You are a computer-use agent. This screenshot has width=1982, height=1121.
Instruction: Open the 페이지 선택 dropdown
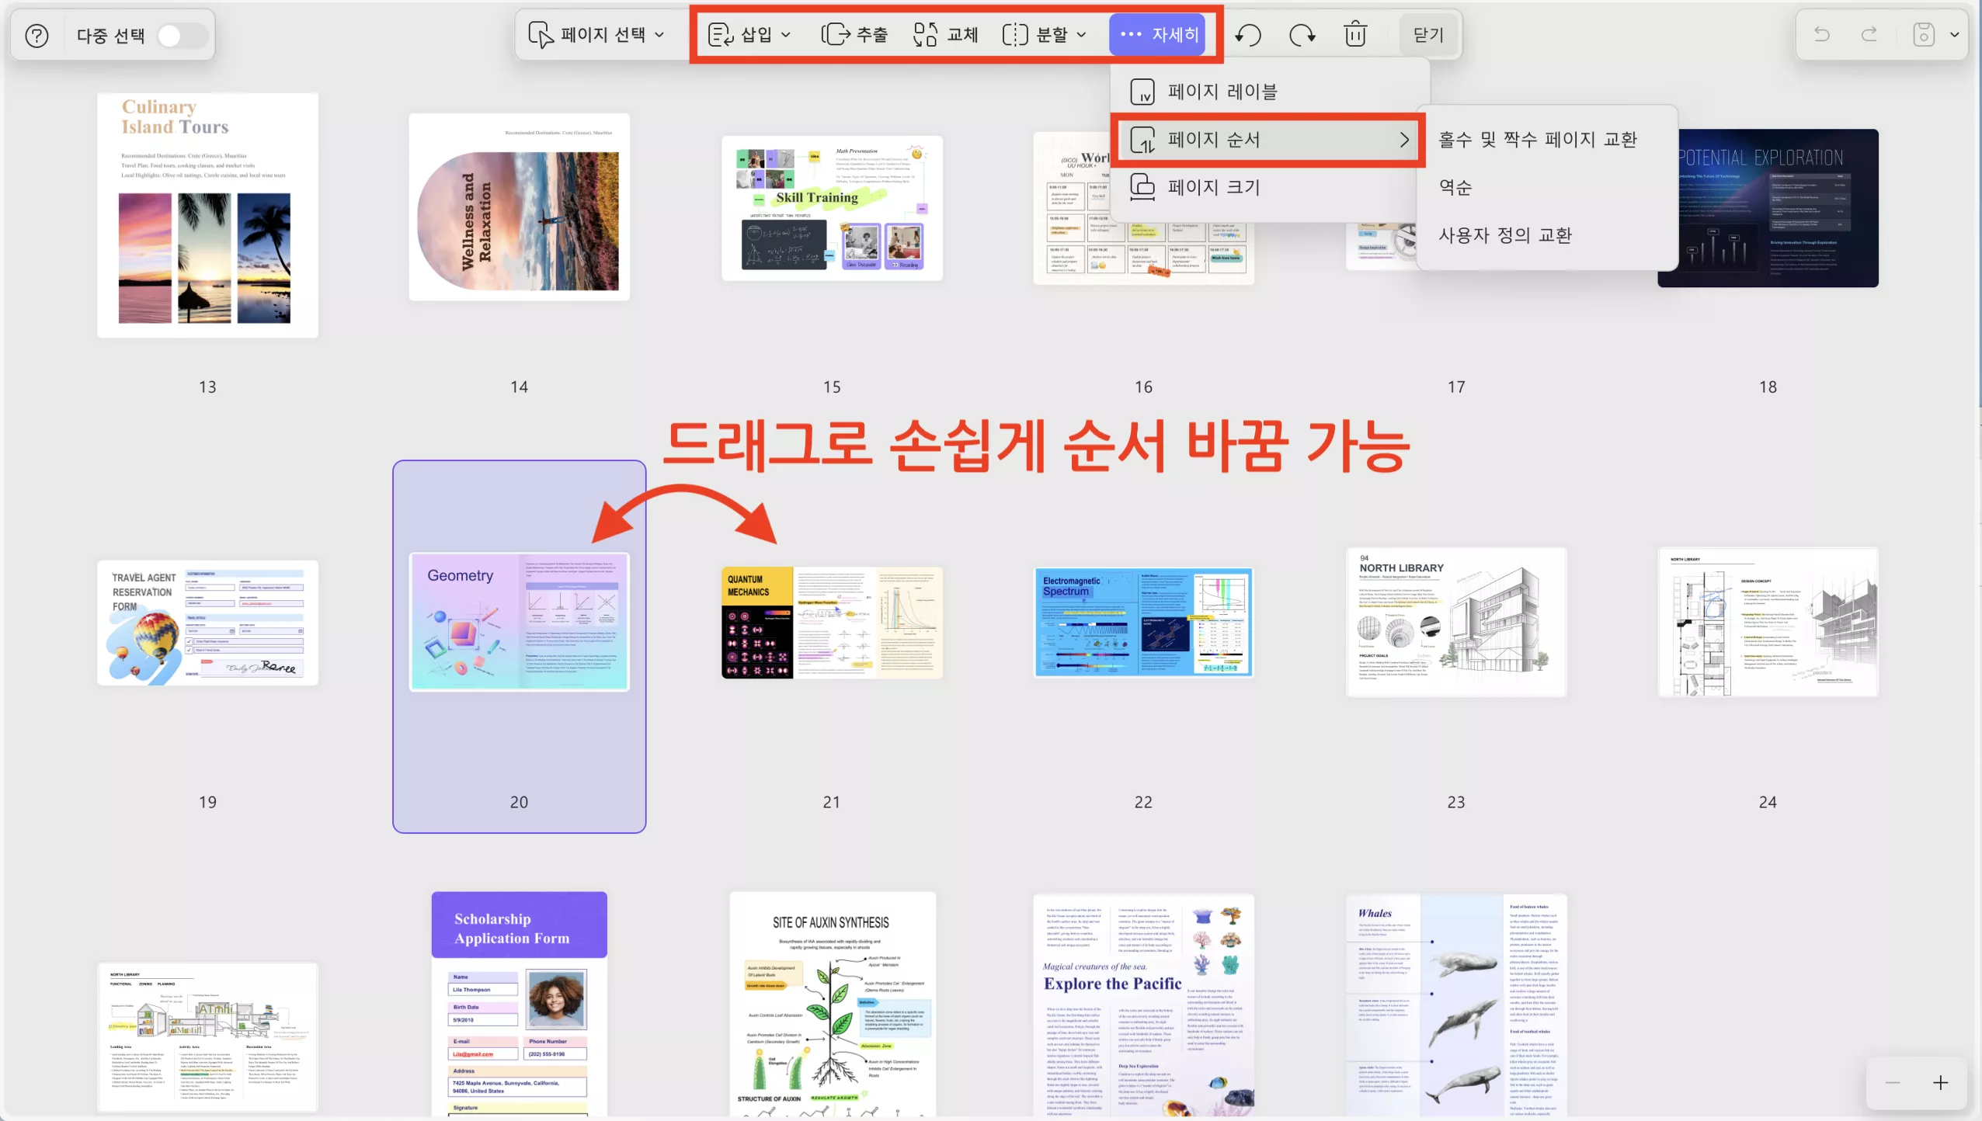click(661, 34)
